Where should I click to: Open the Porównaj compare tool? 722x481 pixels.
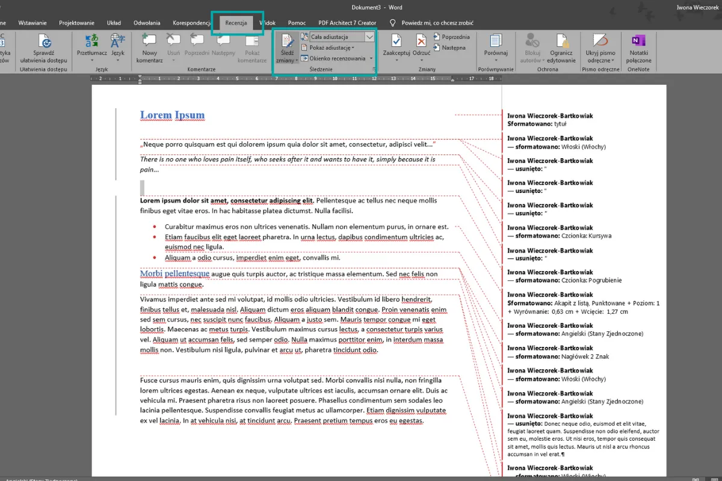tap(495, 41)
